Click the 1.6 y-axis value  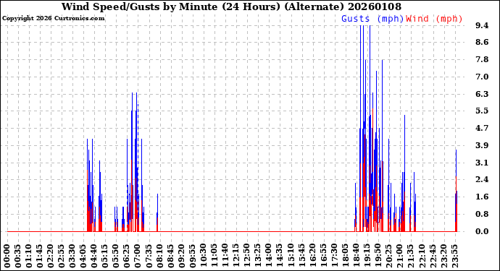482,197
